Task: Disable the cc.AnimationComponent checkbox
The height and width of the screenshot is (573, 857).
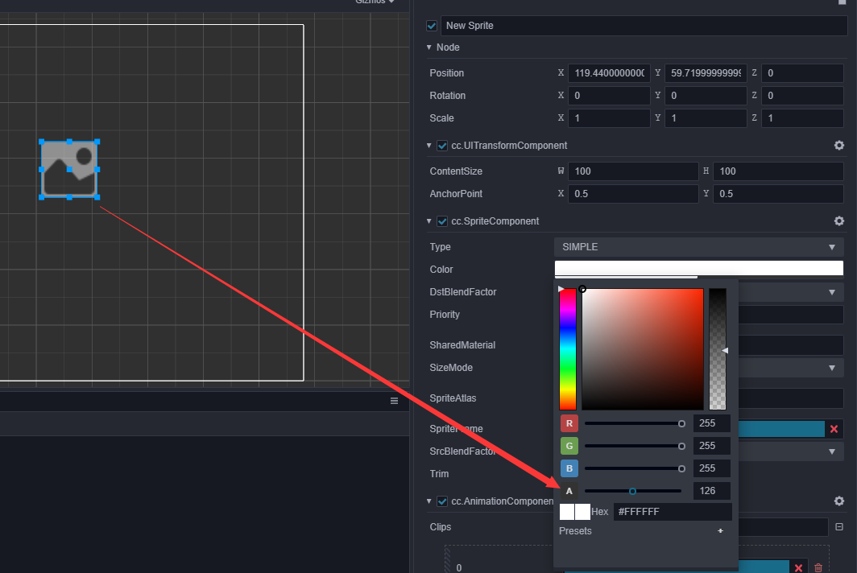Action: point(442,501)
